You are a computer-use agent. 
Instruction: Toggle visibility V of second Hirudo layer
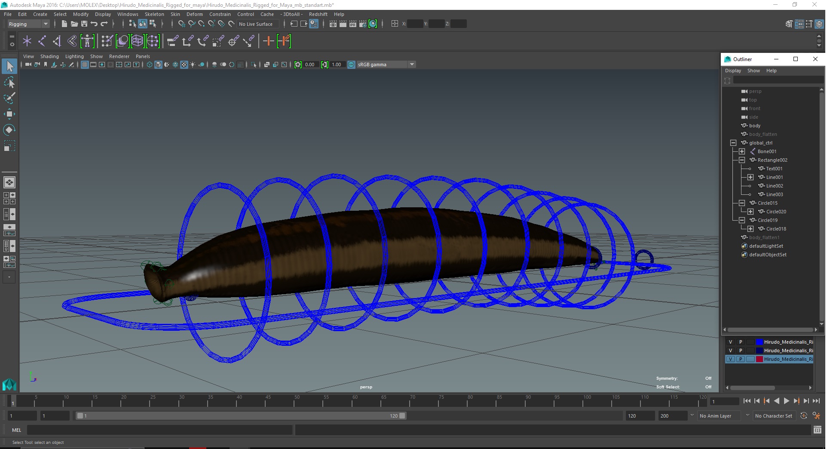coord(730,351)
